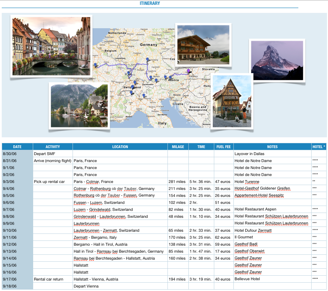Select the Hotel Dufour Zermatt note
The width and height of the screenshot is (328, 291).
point(273,230)
